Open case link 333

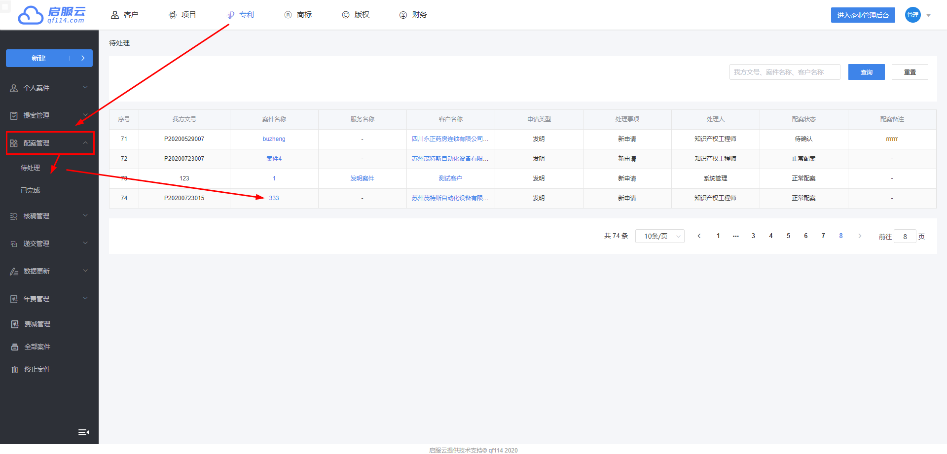pyautogui.click(x=274, y=198)
